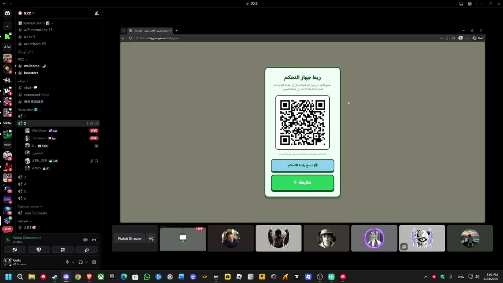Open Chat button in streamed browser toolbar

[x=477, y=38]
